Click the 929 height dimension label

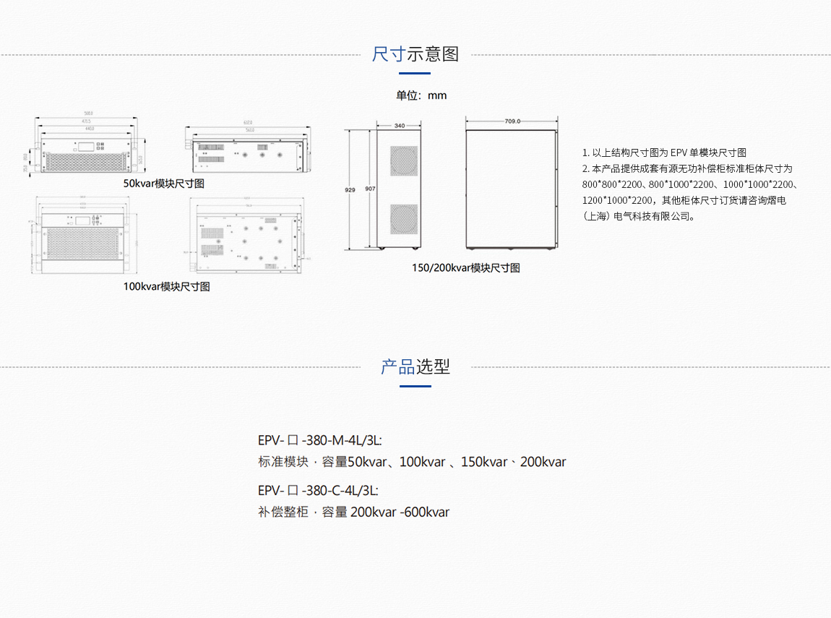click(350, 189)
